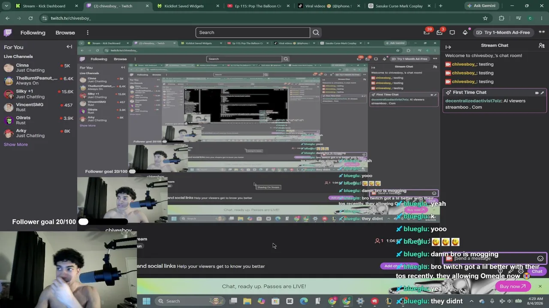The height and width of the screenshot is (308, 549).
Task: Focus the Twitch Search field
Action: [253, 33]
